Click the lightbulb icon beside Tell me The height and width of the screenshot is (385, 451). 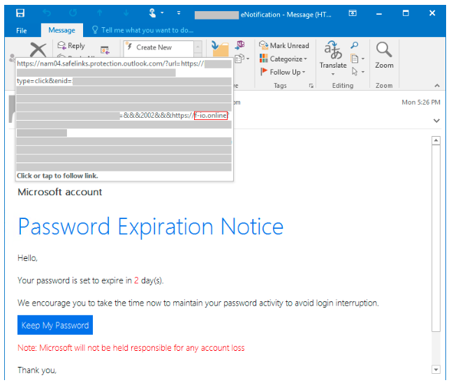(x=95, y=30)
